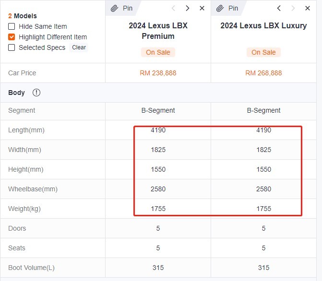The width and height of the screenshot is (322, 281).
Task: Click the paperclip Pin icon for LBX Luxury
Action: tap(220, 9)
